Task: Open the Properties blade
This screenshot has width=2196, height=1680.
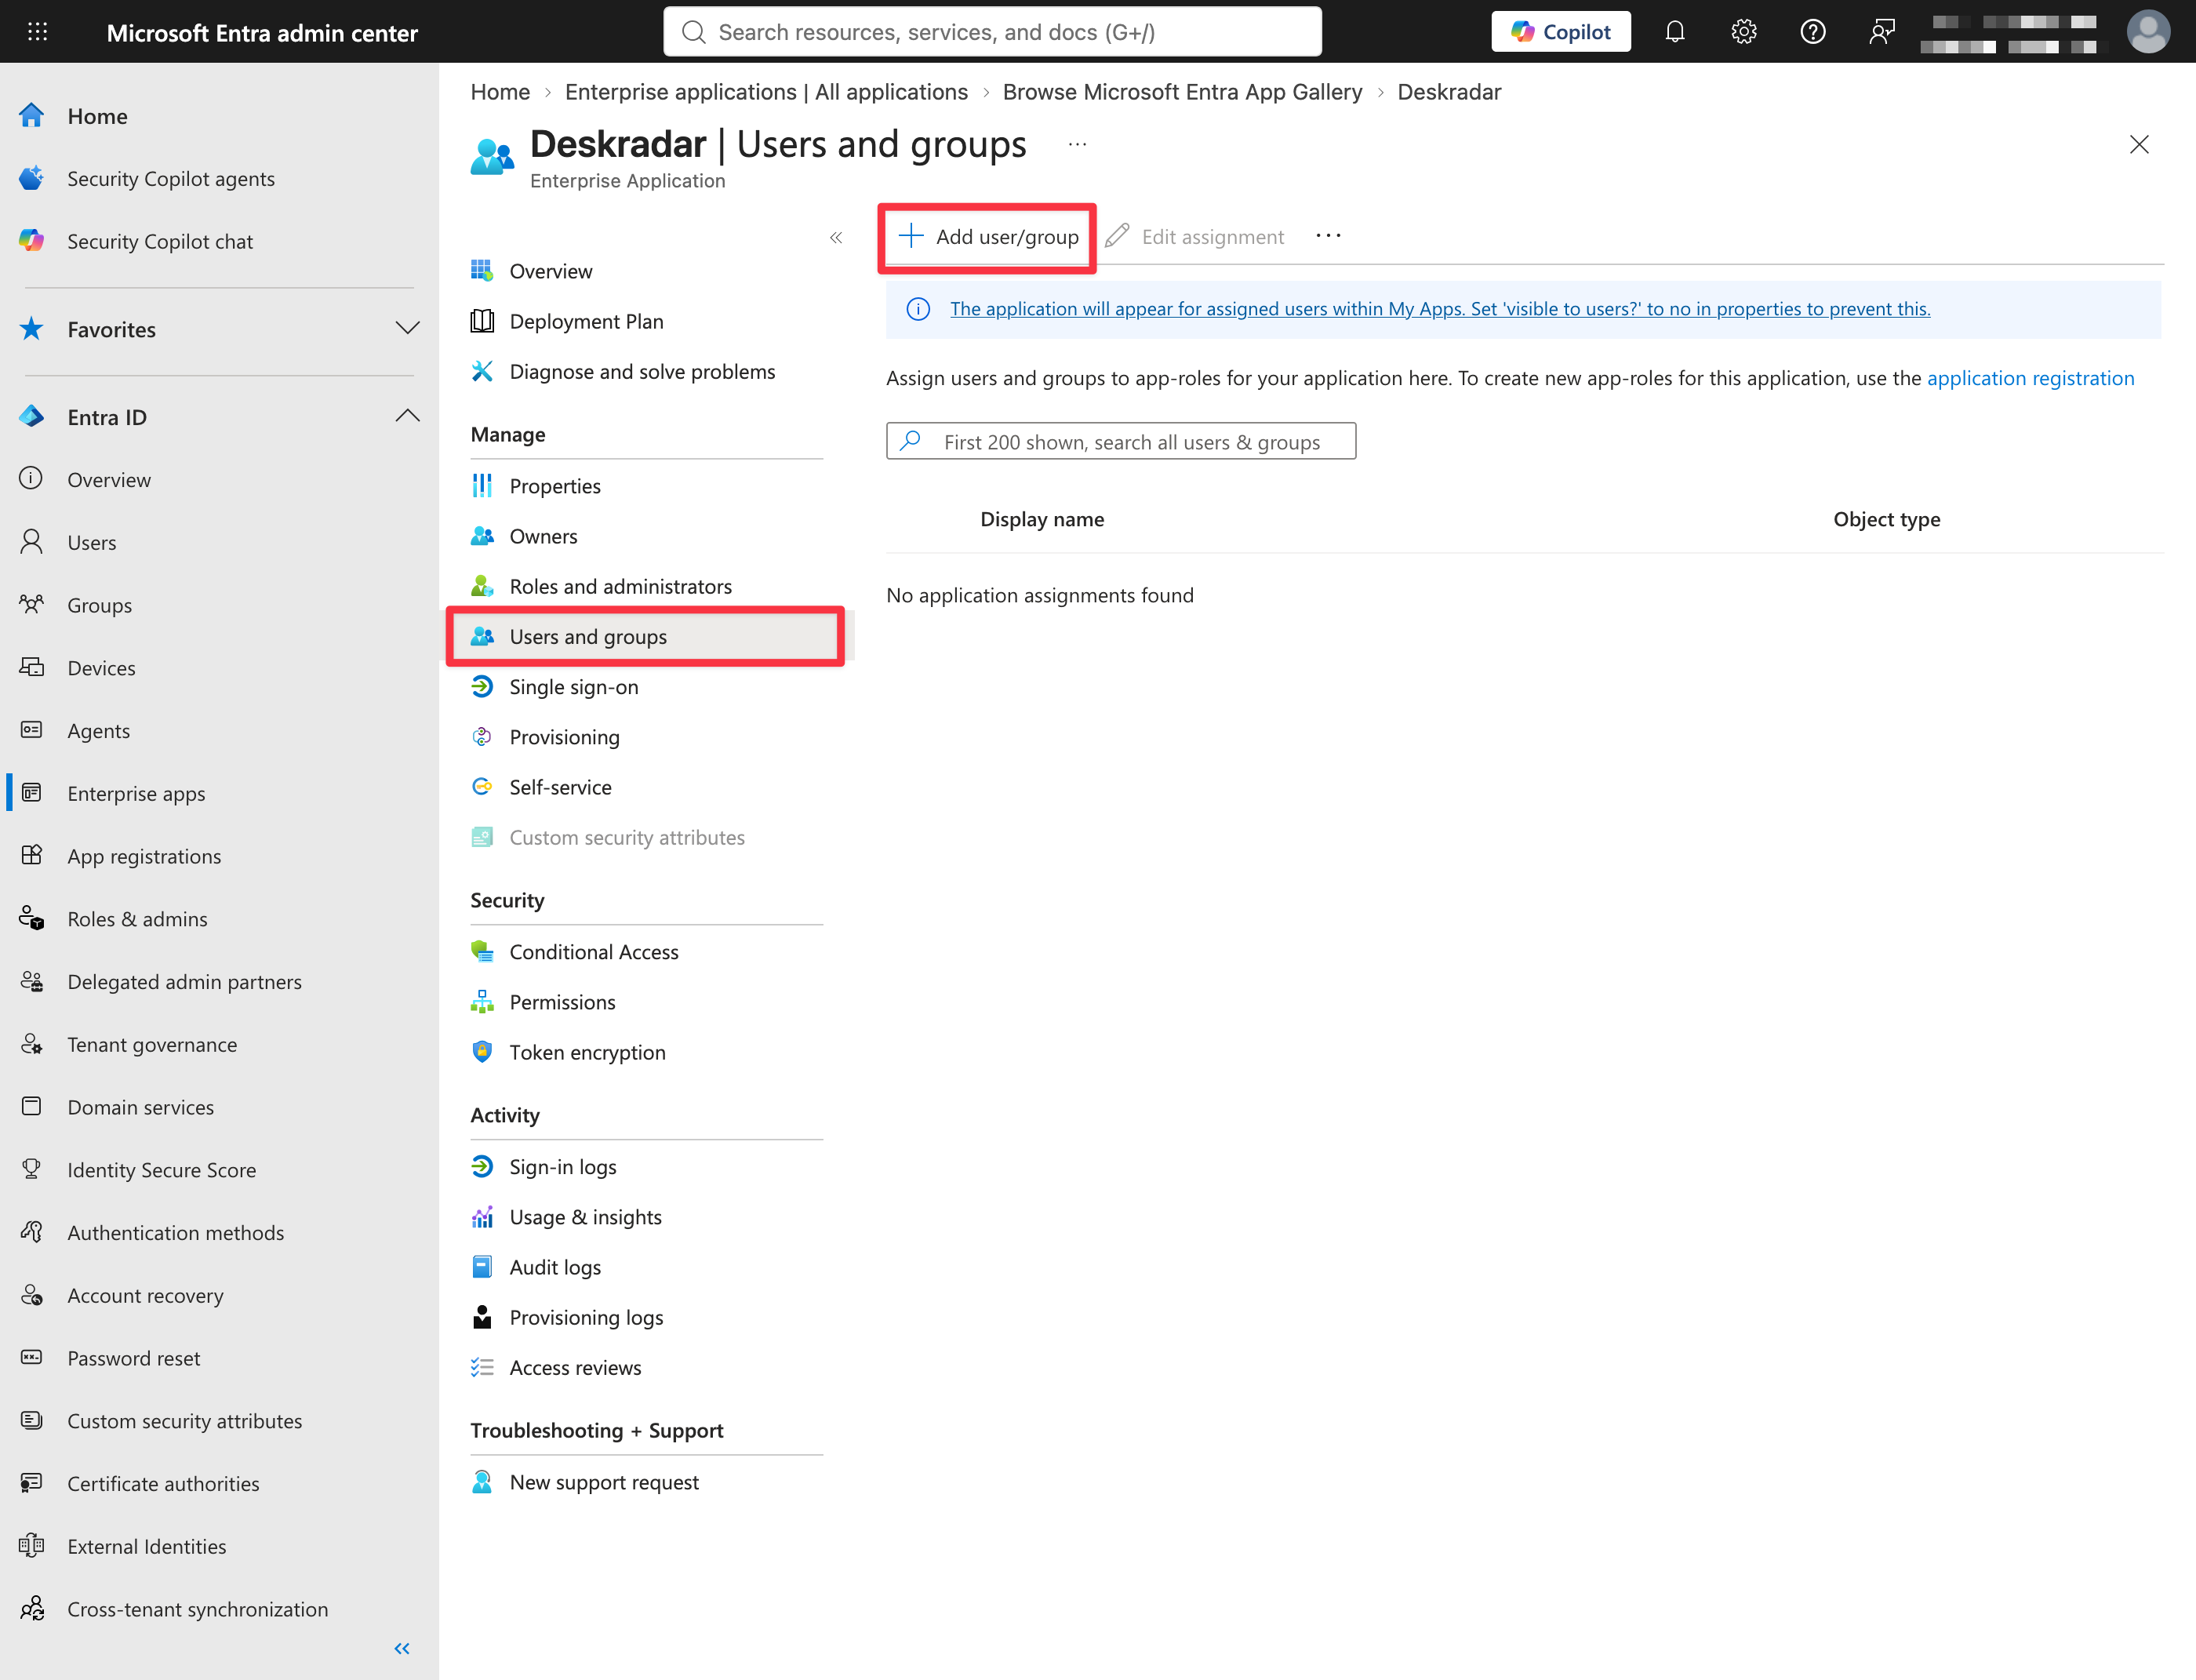Action: (x=555, y=486)
